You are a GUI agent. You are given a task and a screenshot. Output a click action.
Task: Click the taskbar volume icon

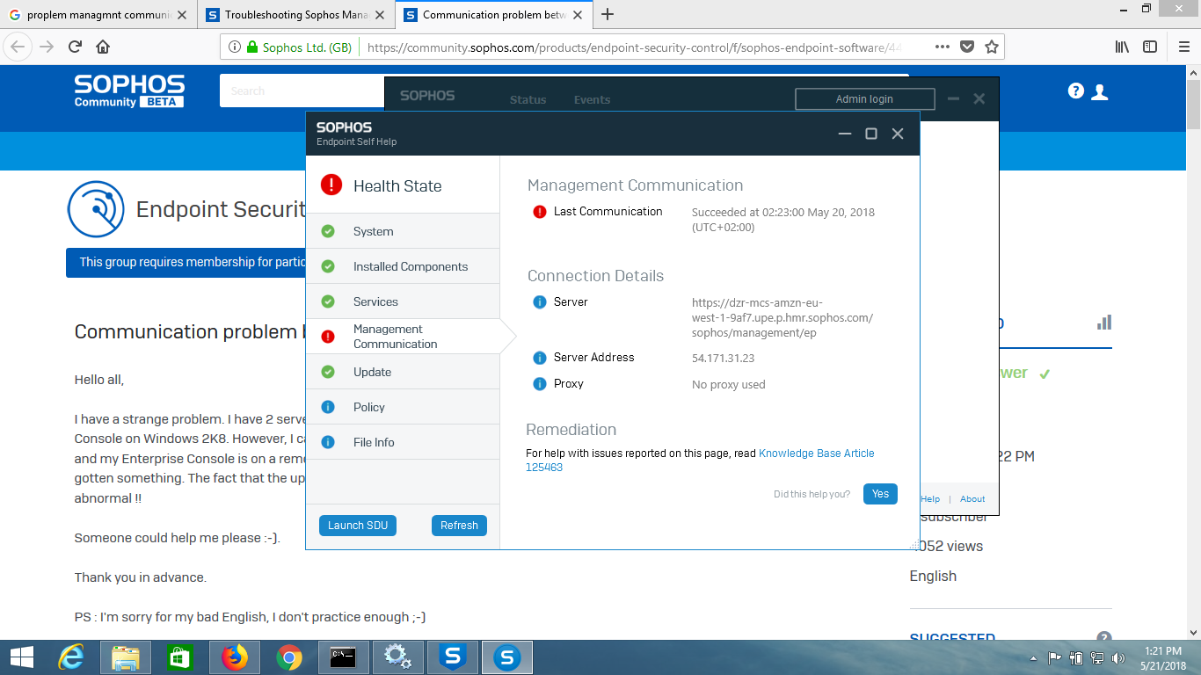click(1117, 657)
